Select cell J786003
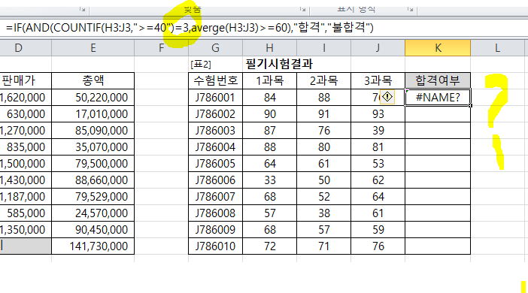Screen dimensions: 528x293 tap(216, 130)
